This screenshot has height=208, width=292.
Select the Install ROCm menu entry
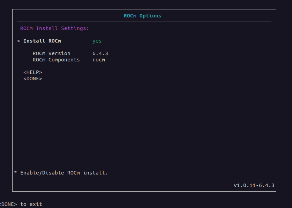coord(42,41)
